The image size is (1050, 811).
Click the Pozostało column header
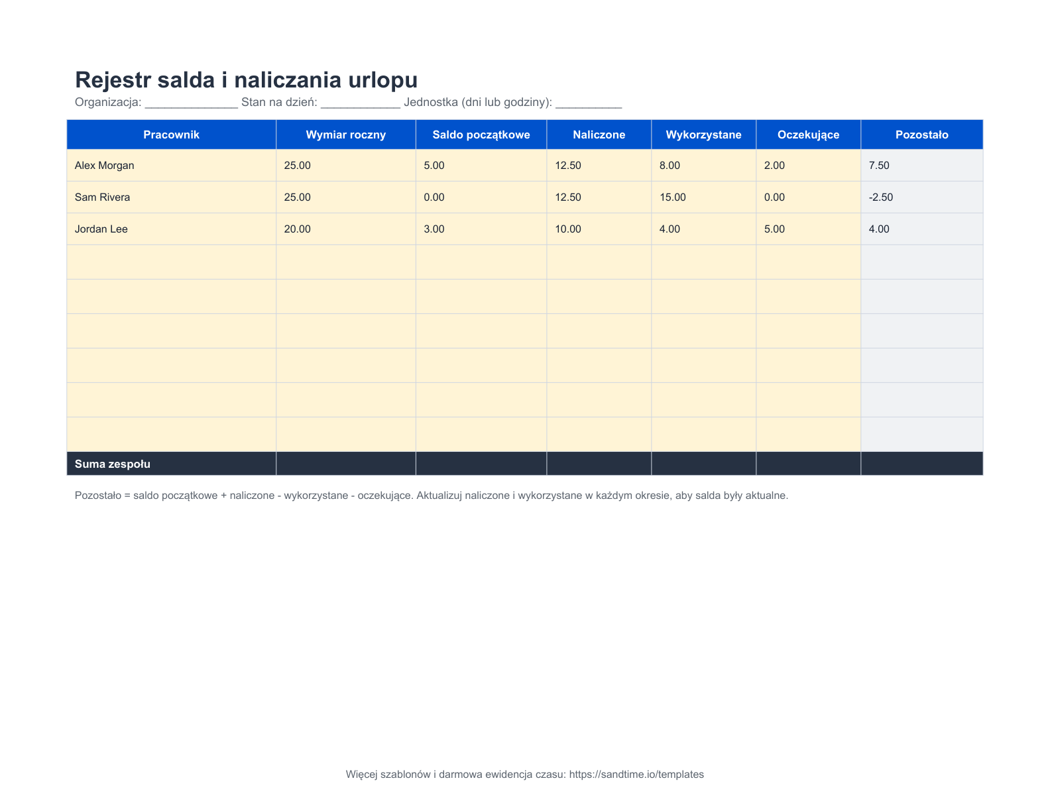point(921,135)
